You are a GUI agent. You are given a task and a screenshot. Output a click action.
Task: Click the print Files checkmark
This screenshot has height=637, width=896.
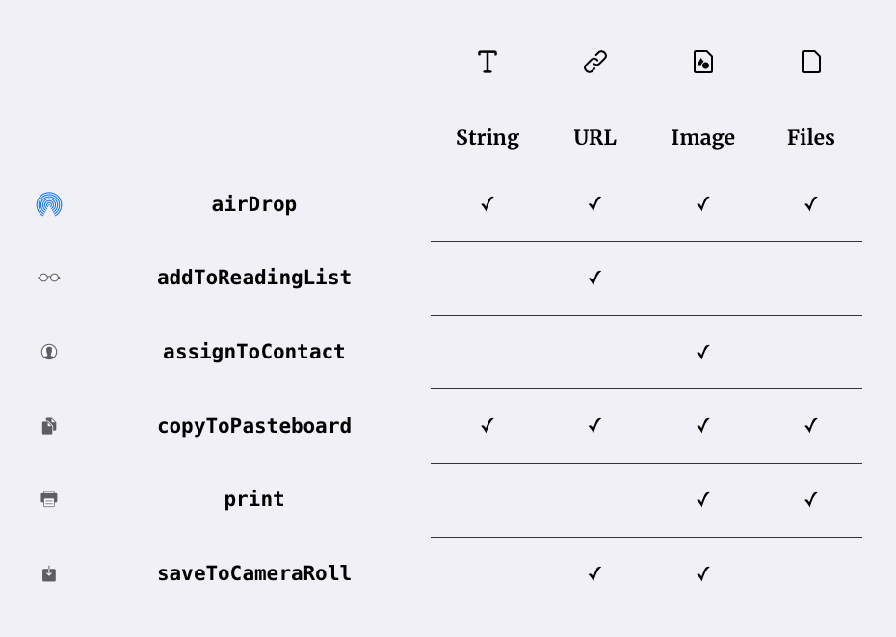(x=811, y=500)
